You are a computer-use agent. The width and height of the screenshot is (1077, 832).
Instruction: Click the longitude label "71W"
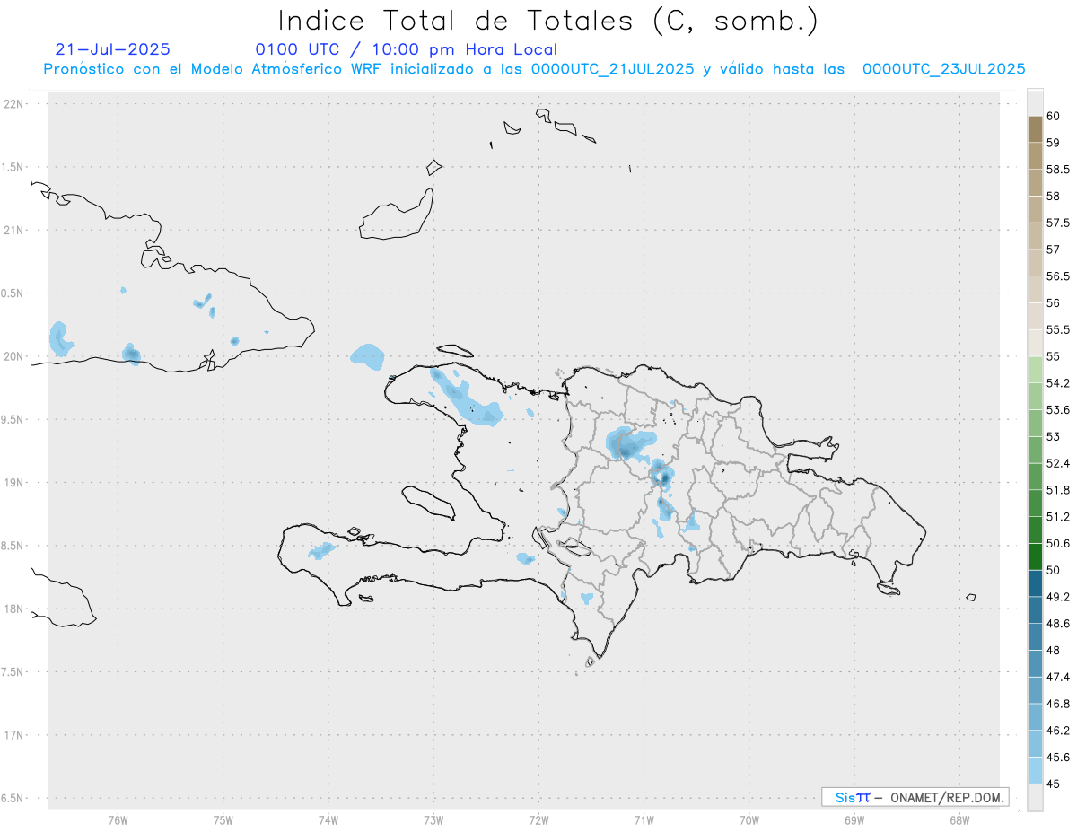644,819
